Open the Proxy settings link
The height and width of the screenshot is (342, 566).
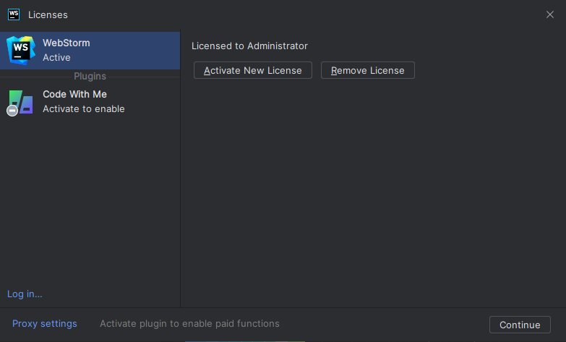[x=44, y=324]
